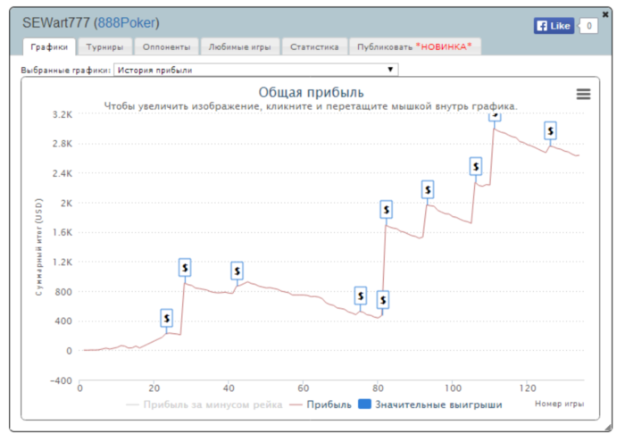The image size is (625, 442).
Task: Open the chart hamburger context menu
Action: coord(583,94)
